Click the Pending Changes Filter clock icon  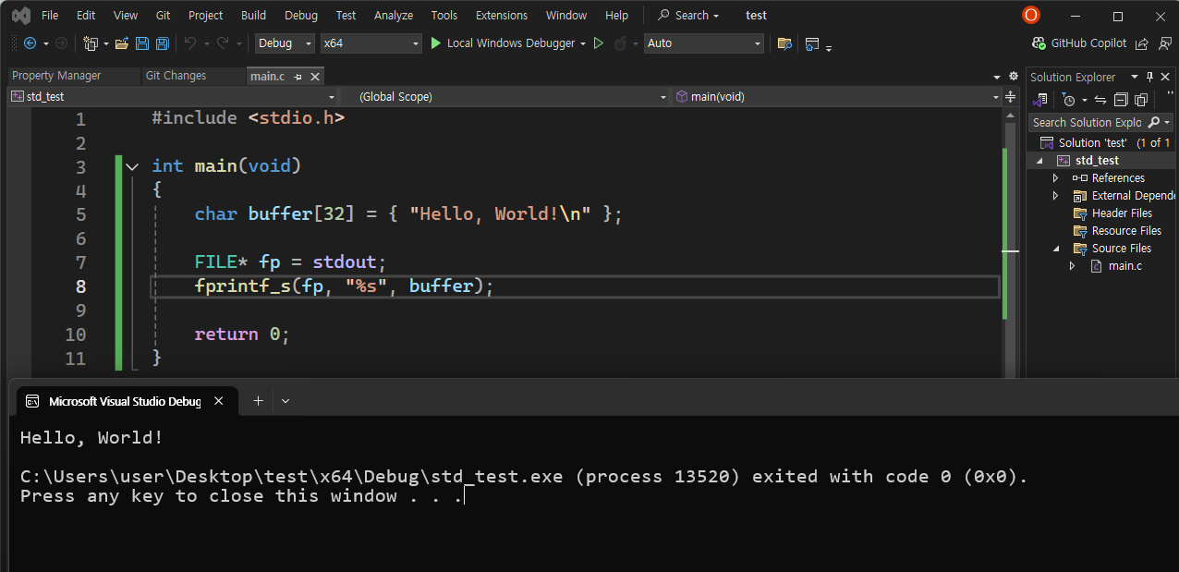click(x=1069, y=100)
